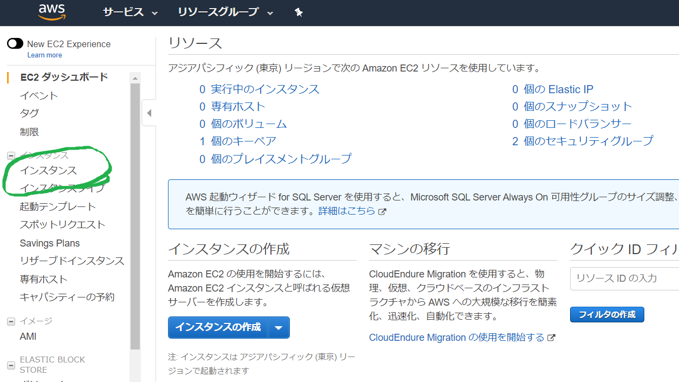Open the サービス dropdown menu
The image size is (679, 382).
click(130, 12)
